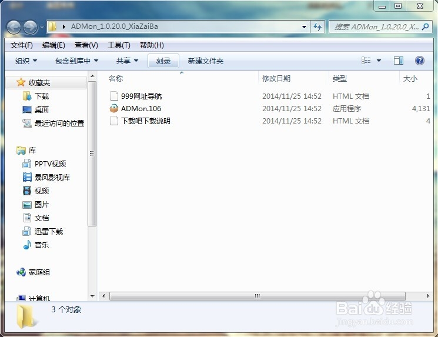
Task: Click the 下载 folder icon in favorites
Action: (x=27, y=96)
